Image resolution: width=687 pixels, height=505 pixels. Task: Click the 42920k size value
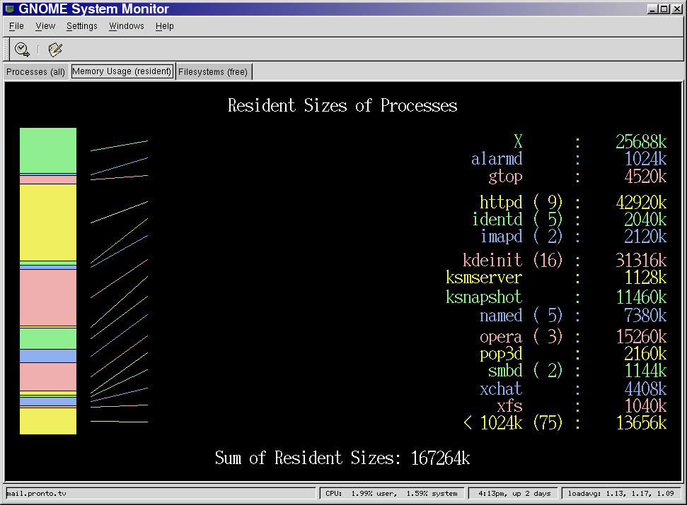641,203
